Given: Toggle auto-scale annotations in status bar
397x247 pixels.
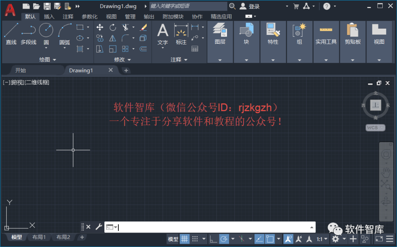Looking at the screenshot, I should tap(299, 239).
